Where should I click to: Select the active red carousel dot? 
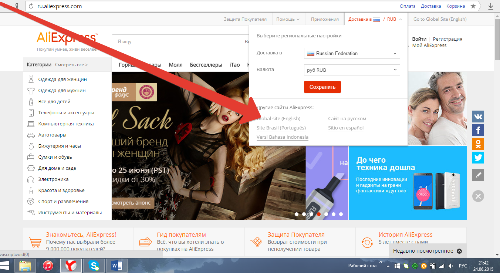click(319, 214)
